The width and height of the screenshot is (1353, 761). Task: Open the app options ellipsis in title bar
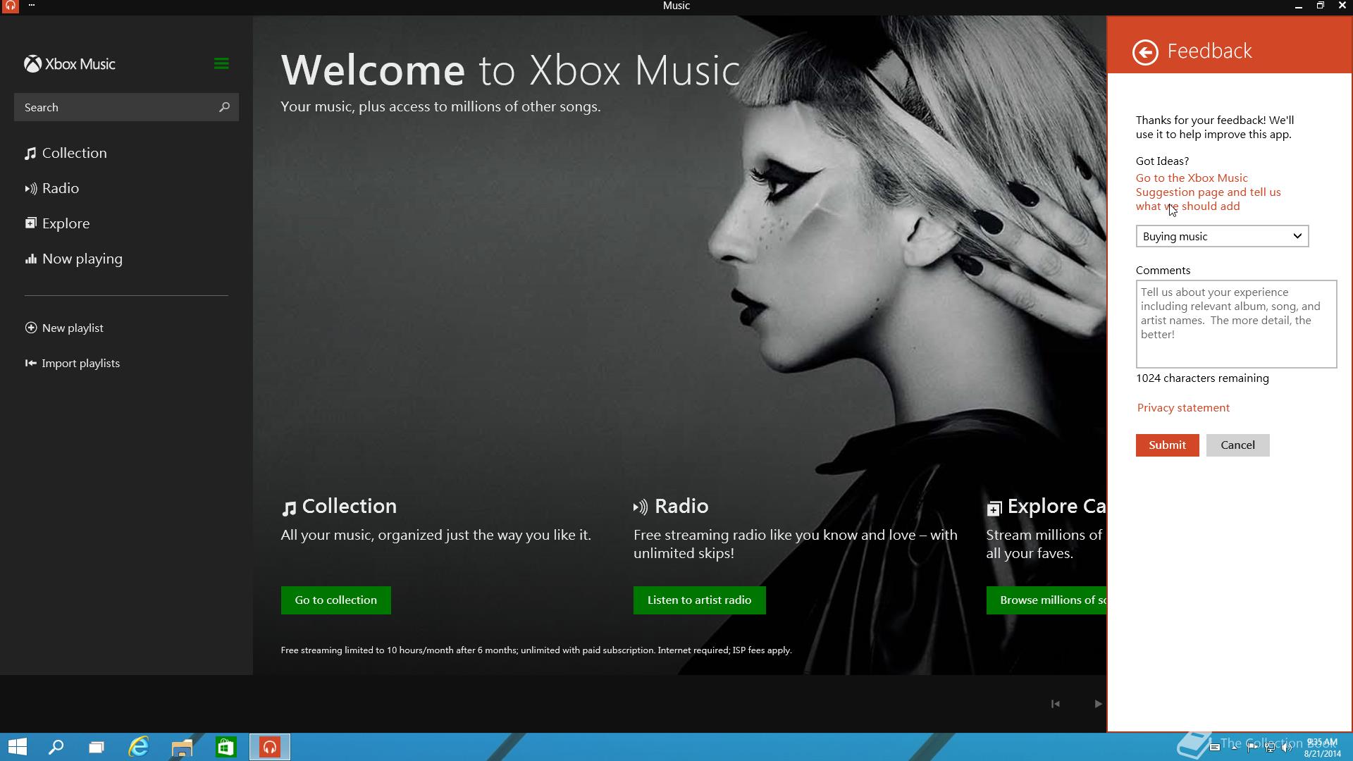click(x=32, y=5)
